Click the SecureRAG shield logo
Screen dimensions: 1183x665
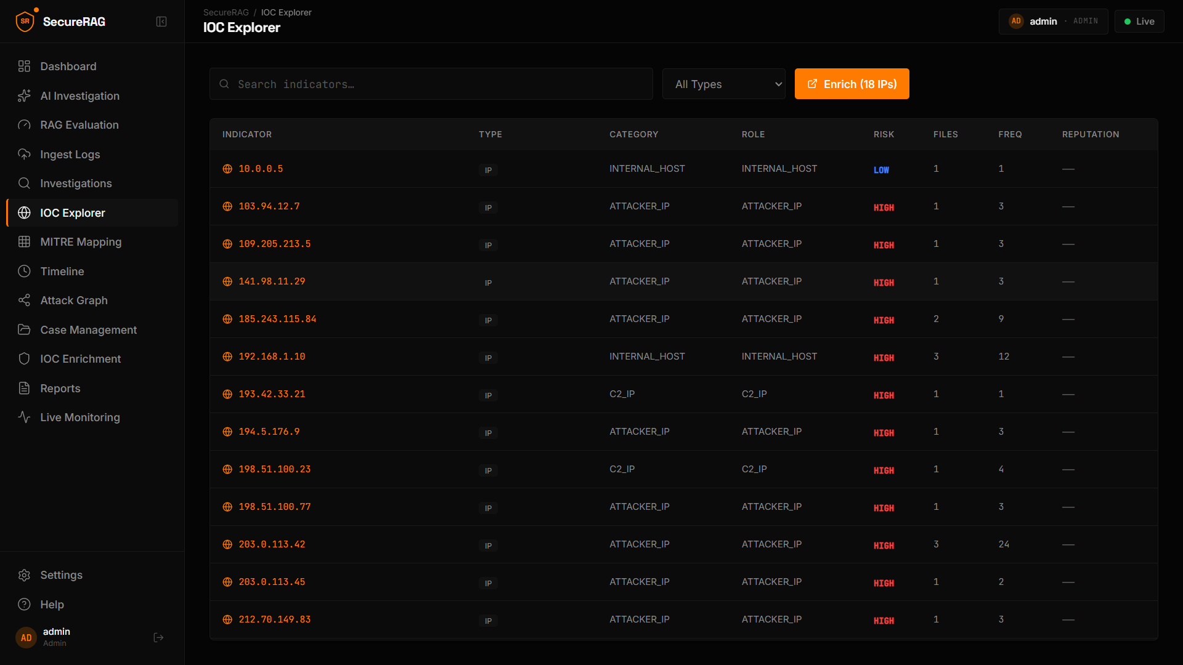tap(25, 22)
